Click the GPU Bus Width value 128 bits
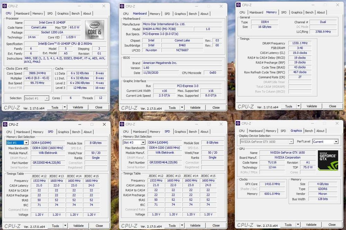Viewport: 346px width, 230px height. click(322, 199)
